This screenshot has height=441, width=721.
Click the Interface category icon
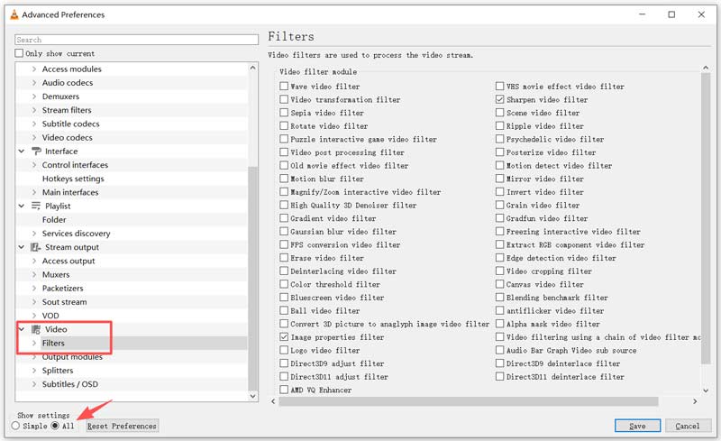pos(36,152)
